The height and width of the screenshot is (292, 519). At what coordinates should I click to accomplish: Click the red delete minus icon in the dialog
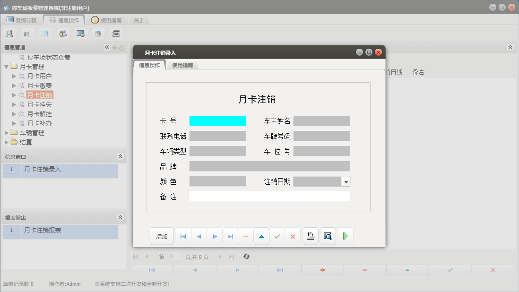pyautogui.click(x=246, y=236)
